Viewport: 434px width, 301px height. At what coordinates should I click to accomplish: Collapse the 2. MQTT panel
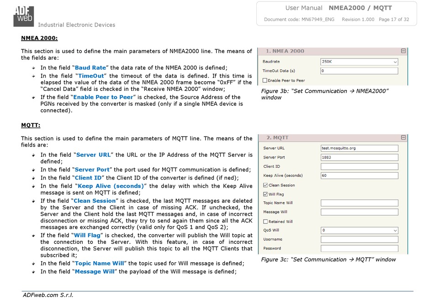[403, 137]
